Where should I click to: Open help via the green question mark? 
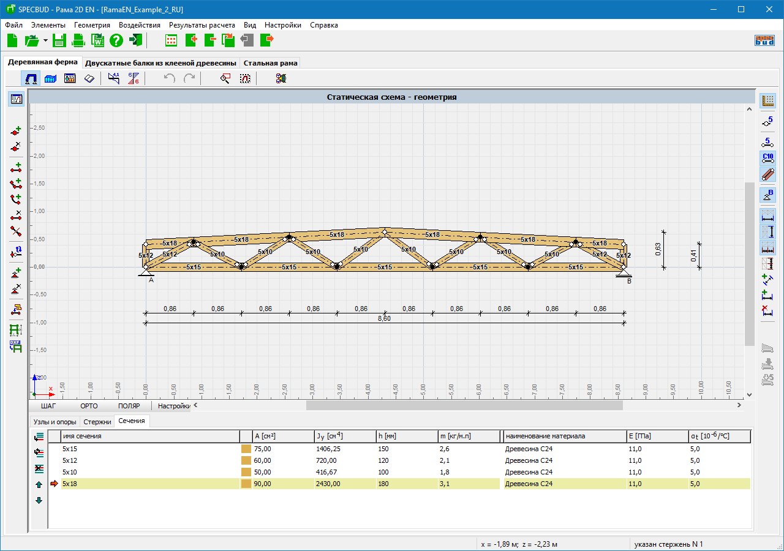click(x=116, y=41)
